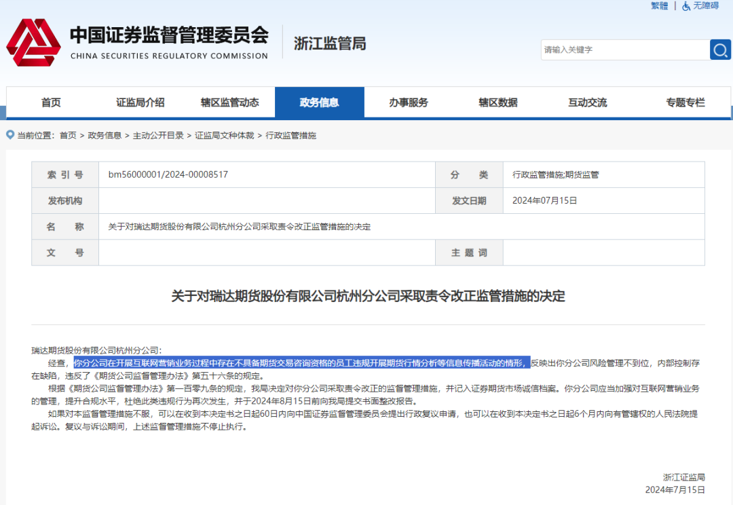Open the 无障碍 accessibility mode link
This screenshot has height=505, width=733.
point(706,6)
